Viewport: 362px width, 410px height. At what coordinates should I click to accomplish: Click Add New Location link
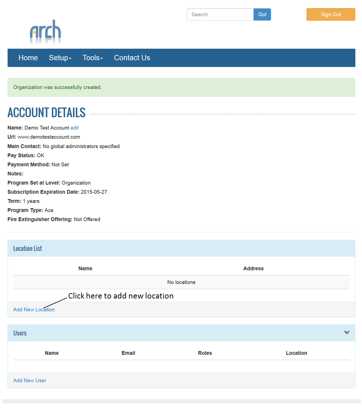34,310
